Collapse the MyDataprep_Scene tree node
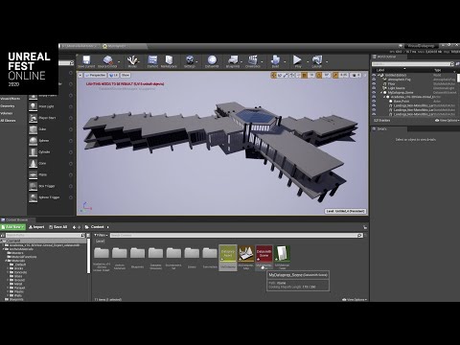The image size is (460, 345). (x=381, y=93)
